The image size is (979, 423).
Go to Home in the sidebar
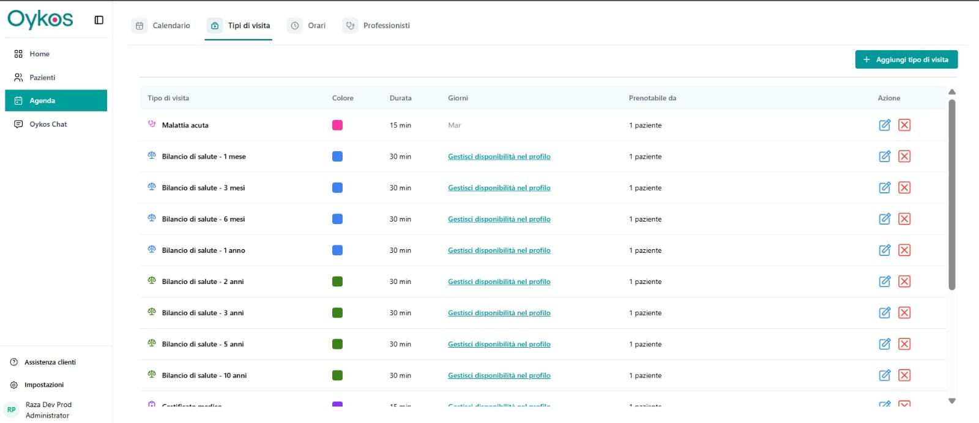click(56, 54)
